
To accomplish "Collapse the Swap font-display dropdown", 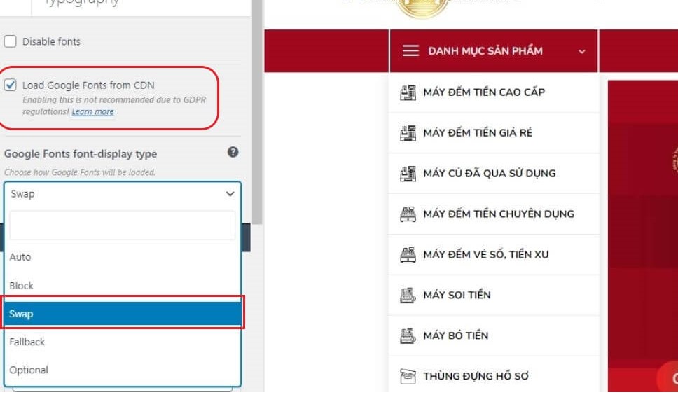I will 123,194.
